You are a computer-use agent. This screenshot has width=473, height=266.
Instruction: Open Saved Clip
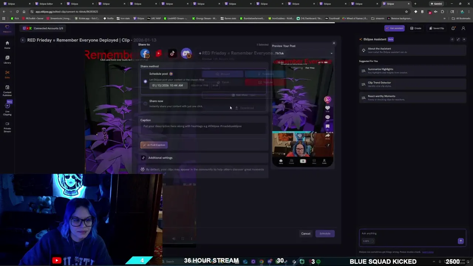[436, 28]
